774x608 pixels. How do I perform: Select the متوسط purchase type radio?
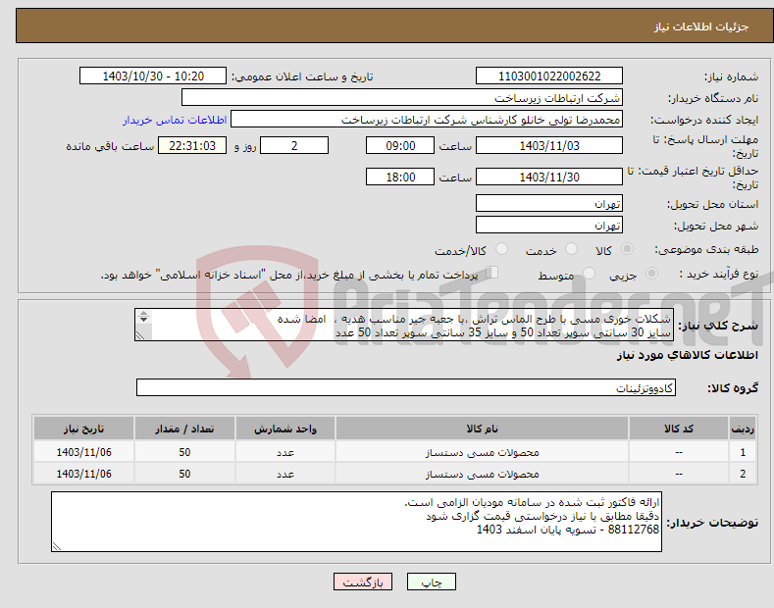pyautogui.click(x=589, y=274)
